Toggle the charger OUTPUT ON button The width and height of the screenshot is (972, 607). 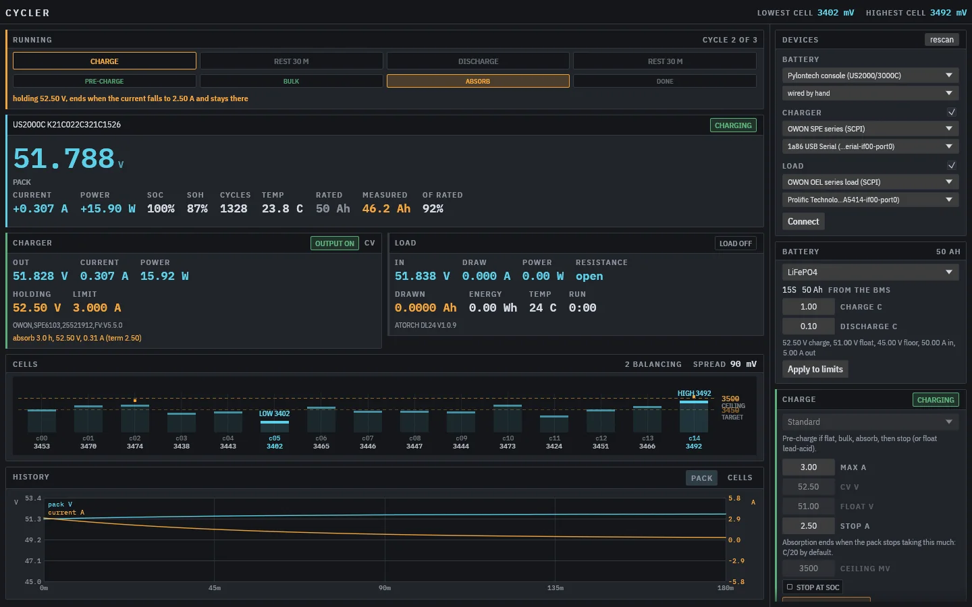[x=335, y=243]
